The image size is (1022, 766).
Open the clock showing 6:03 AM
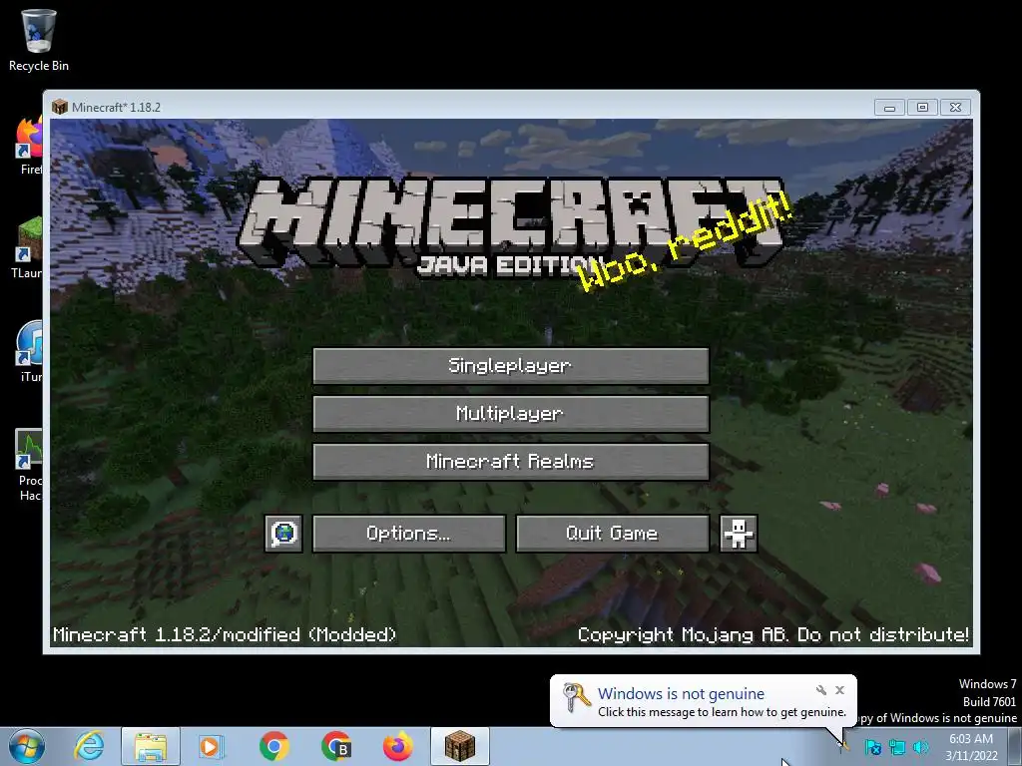pos(971,747)
